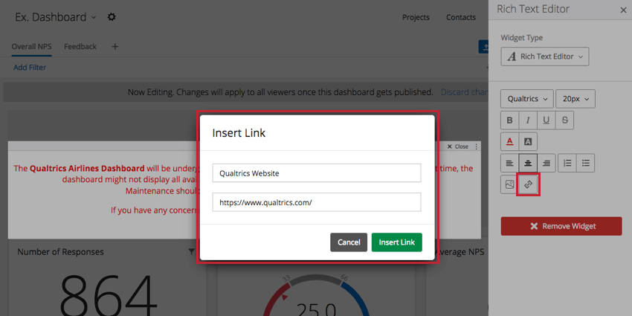Click the Add Filter link

[30, 68]
